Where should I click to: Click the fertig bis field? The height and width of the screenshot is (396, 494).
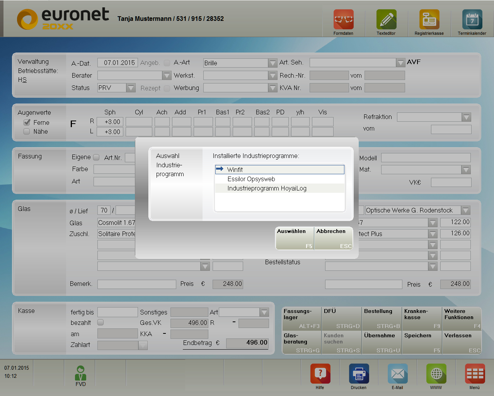[x=118, y=312]
